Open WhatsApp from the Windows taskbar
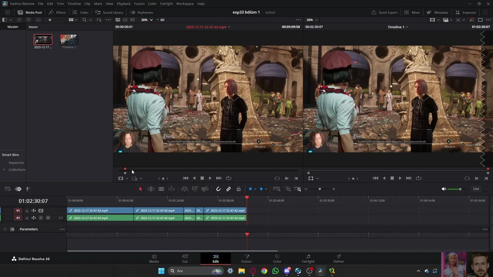This screenshot has height=277, width=493. [275, 271]
